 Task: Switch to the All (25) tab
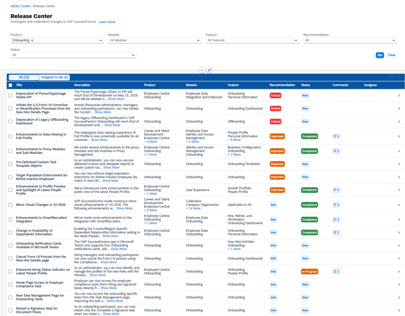coord(24,77)
